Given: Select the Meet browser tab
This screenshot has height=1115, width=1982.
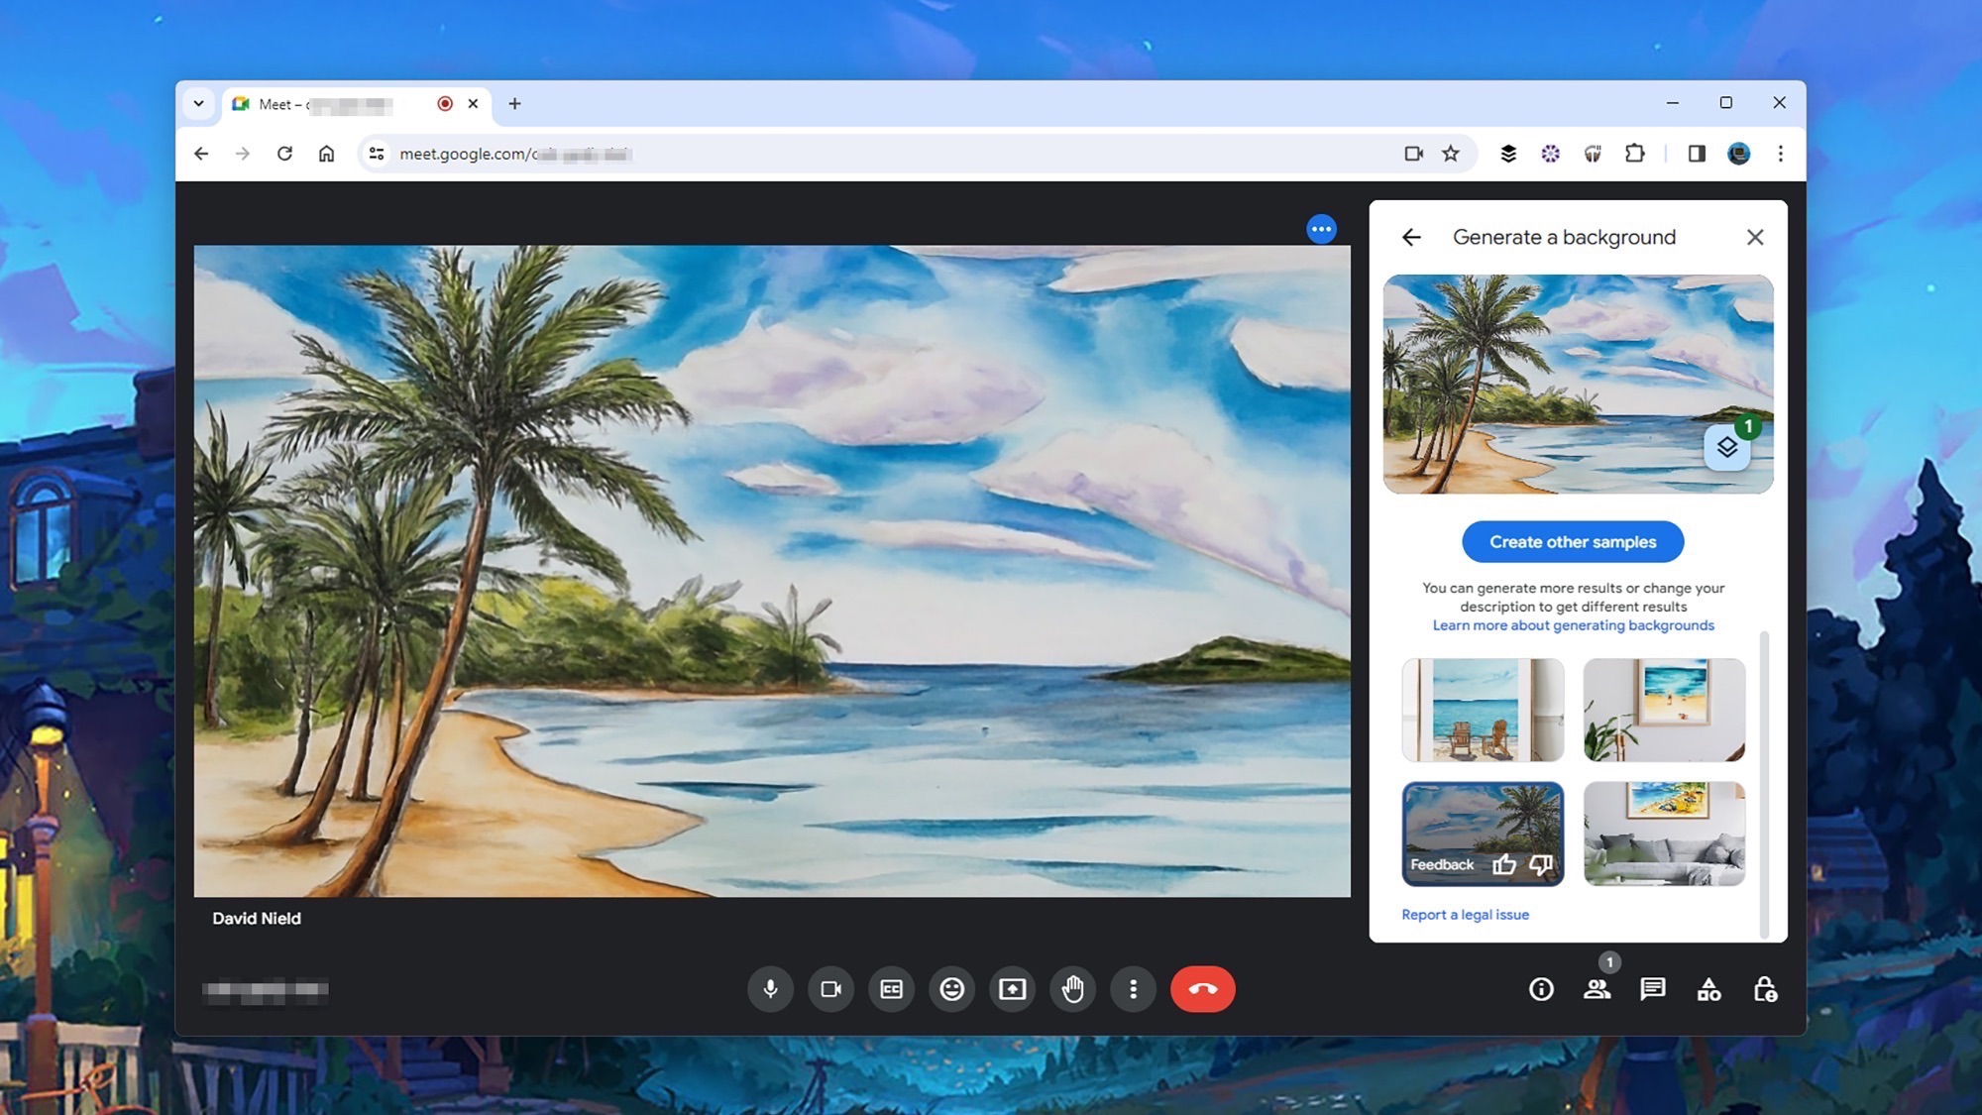Looking at the screenshot, I should pos(327,104).
